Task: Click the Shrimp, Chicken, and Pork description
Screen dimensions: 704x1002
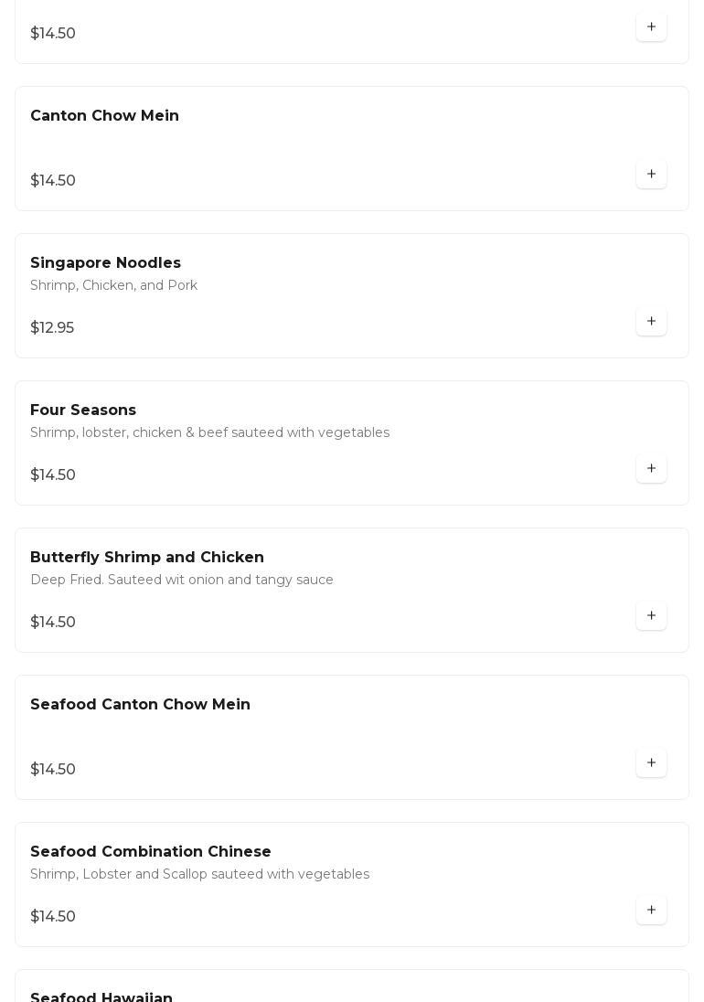Action: pyautogui.click(x=113, y=285)
